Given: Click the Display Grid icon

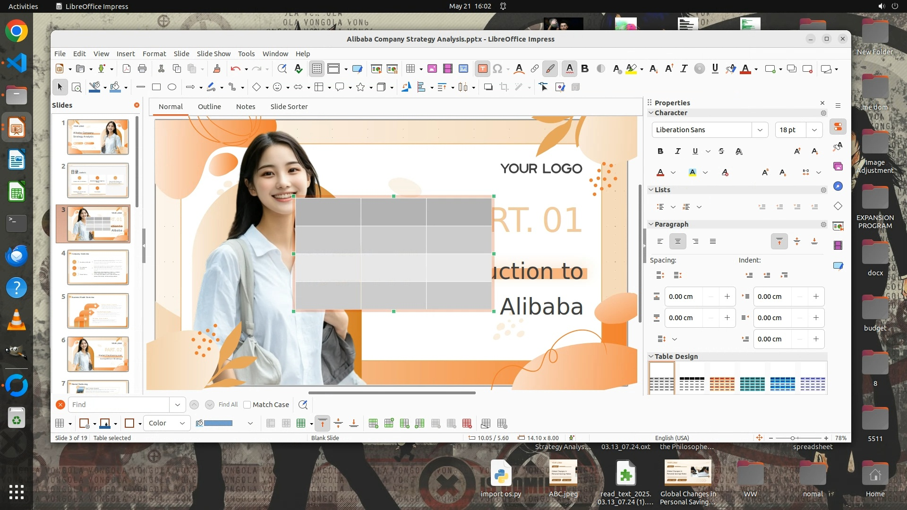Looking at the screenshot, I should [317, 69].
